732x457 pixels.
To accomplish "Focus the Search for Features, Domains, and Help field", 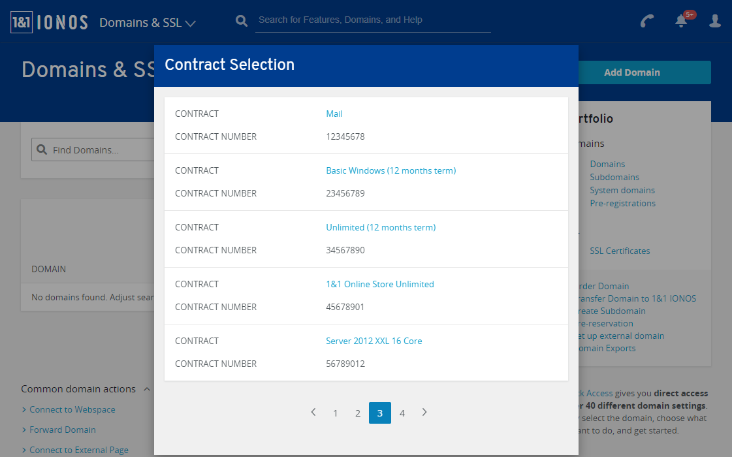I will (373, 20).
